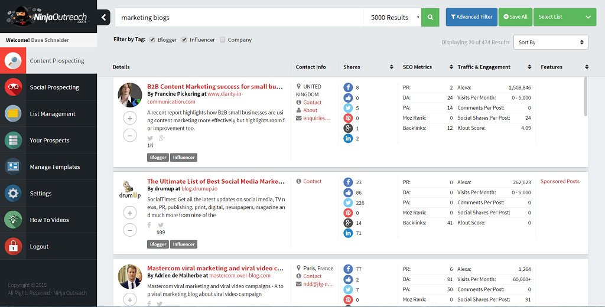Click the results list vertical scrollbar
The height and width of the screenshot is (307, 605).
[x=586, y=96]
